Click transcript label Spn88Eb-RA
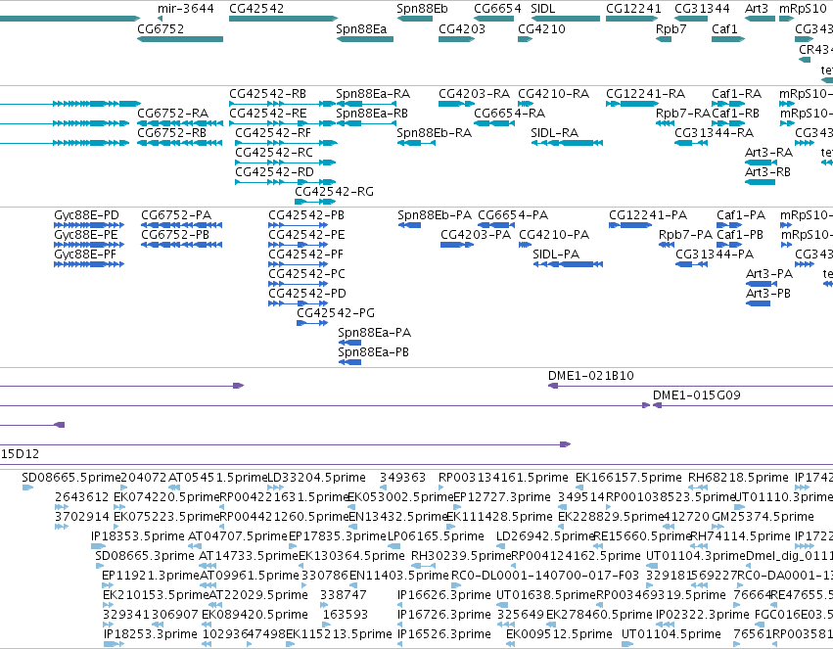 click(434, 133)
